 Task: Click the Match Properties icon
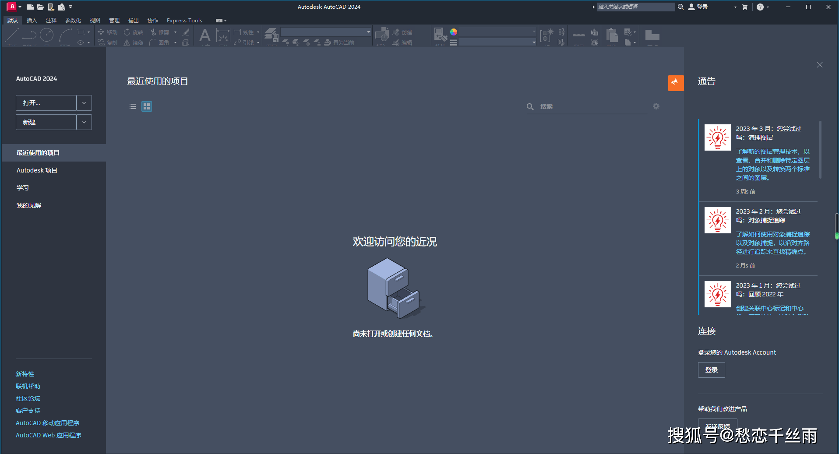440,34
